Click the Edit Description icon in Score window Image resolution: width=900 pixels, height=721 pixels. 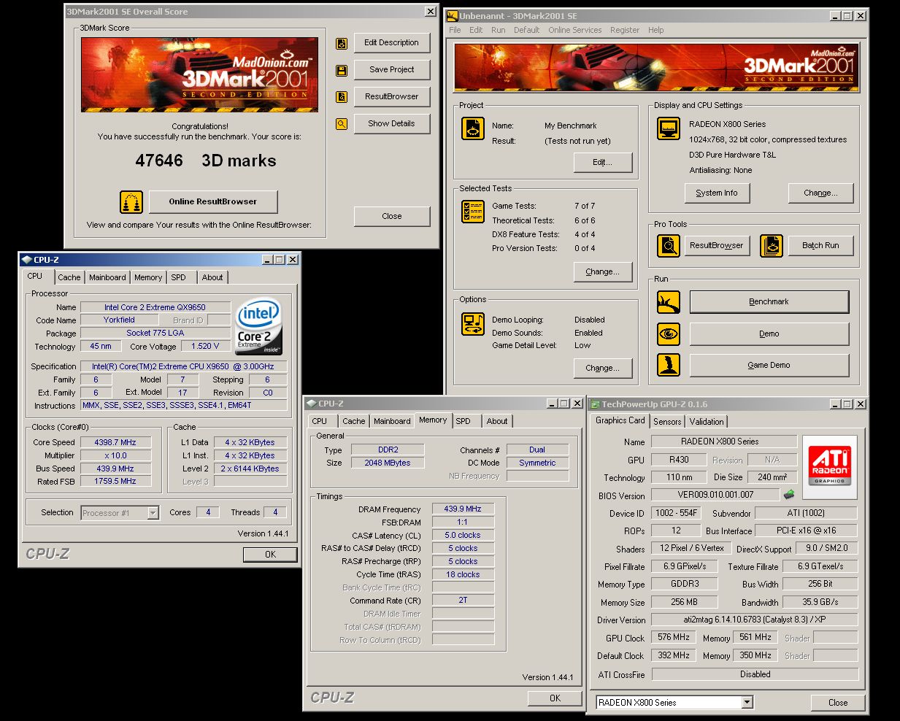[341, 43]
